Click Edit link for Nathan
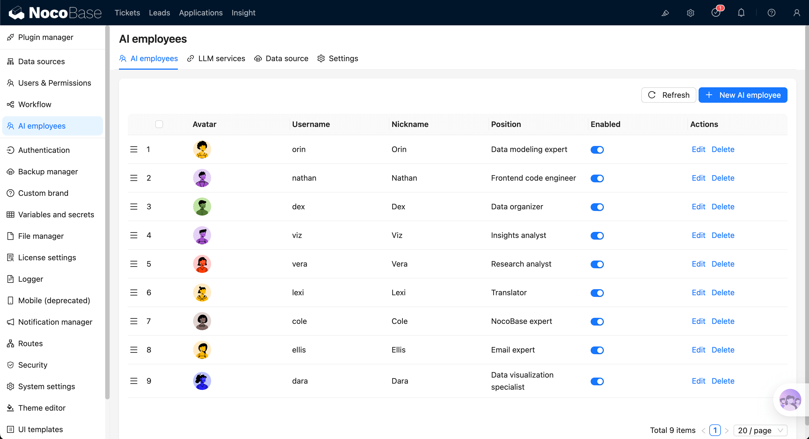The width and height of the screenshot is (809, 439). pyautogui.click(x=698, y=178)
